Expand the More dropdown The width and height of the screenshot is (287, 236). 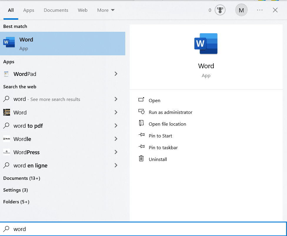point(106,10)
